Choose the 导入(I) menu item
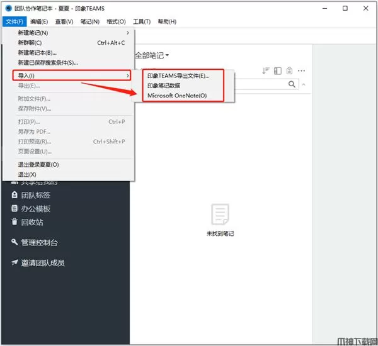The height and width of the screenshot is (346, 378). coord(72,75)
